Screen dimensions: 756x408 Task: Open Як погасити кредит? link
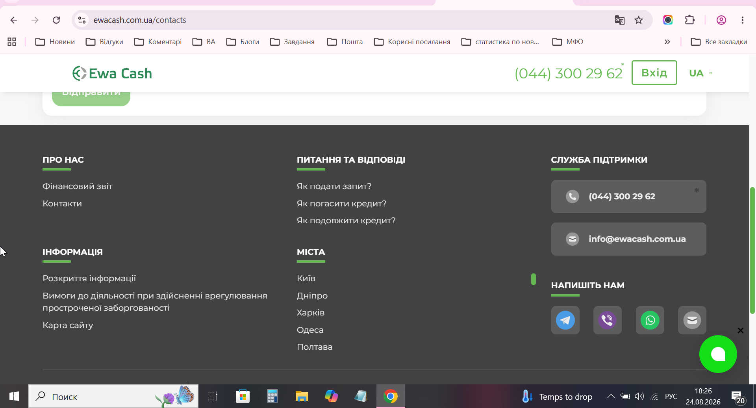click(x=341, y=204)
